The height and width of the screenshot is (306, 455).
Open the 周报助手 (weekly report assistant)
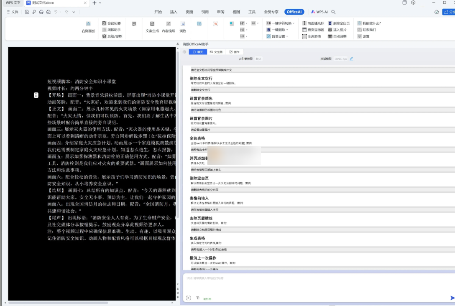click(x=114, y=29)
